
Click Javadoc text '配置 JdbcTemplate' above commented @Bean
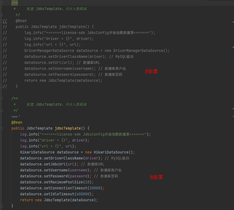click(44, 9)
